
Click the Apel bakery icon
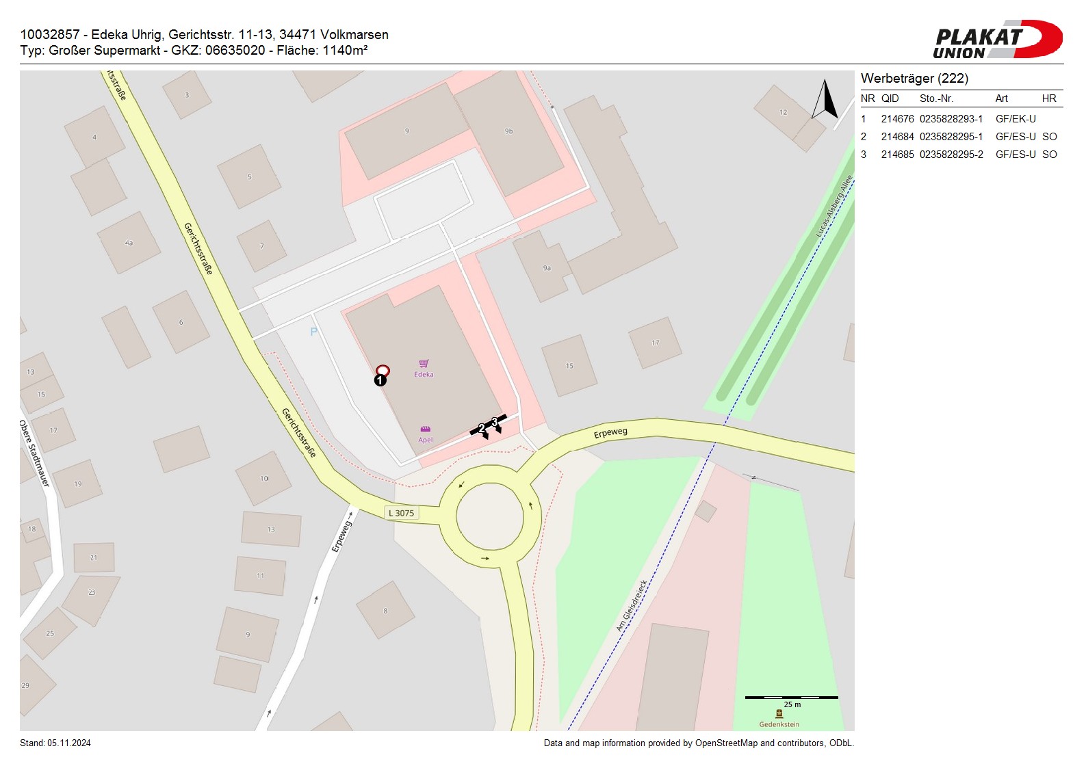click(x=425, y=429)
